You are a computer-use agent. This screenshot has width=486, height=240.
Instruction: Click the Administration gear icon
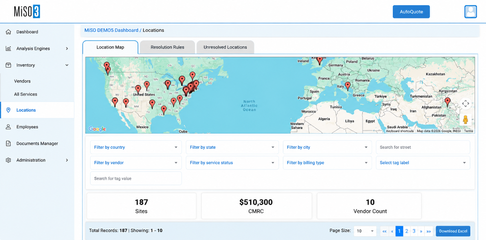pyautogui.click(x=9, y=160)
